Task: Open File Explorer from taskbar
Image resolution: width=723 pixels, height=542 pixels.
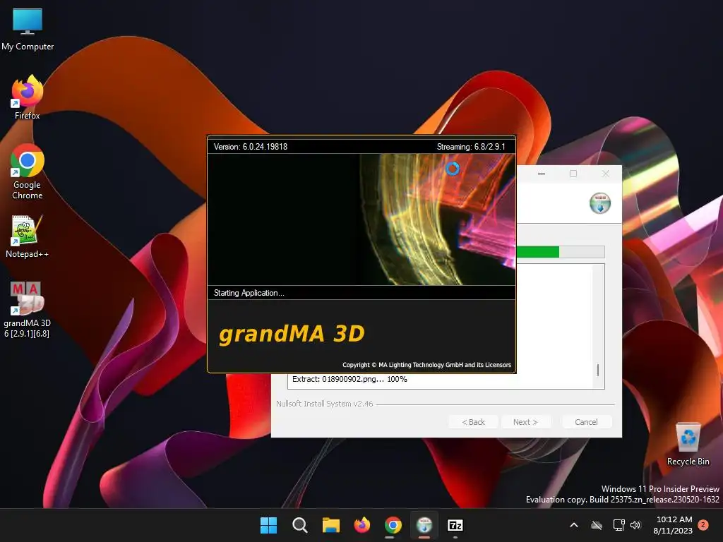Action: 330,525
